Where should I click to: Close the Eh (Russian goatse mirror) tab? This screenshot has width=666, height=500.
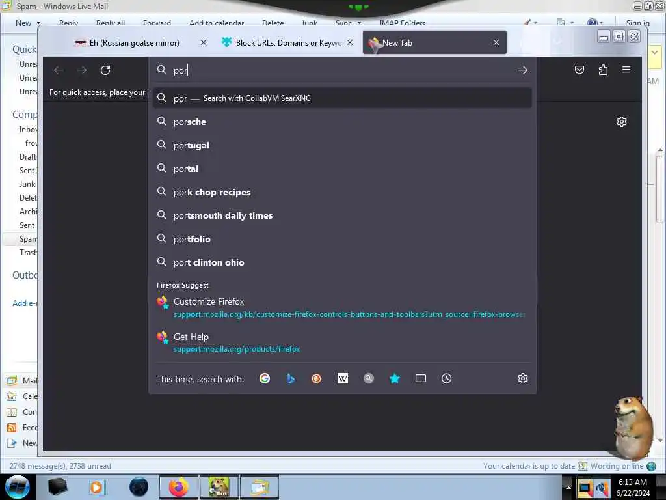[204, 42]
